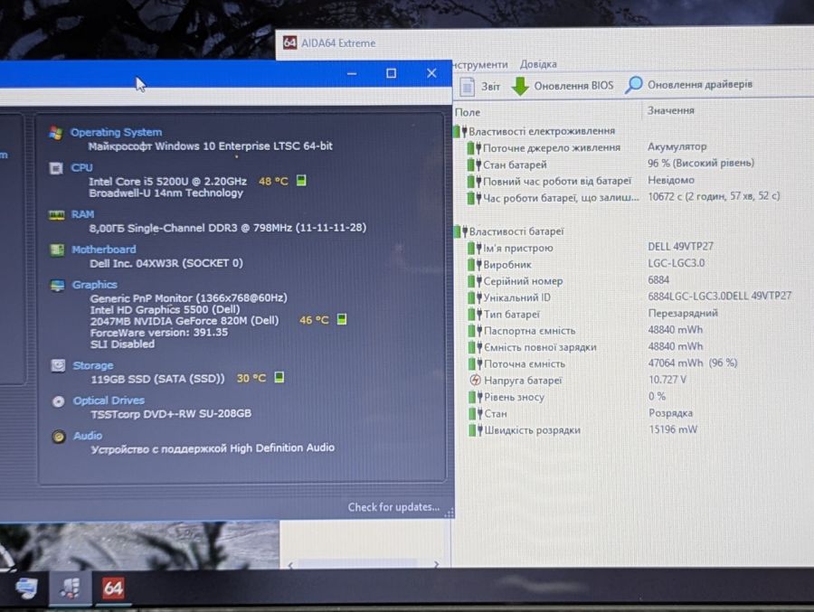Click the 10.727 V voltage value

pyautogui.click(x=667, y=380)
